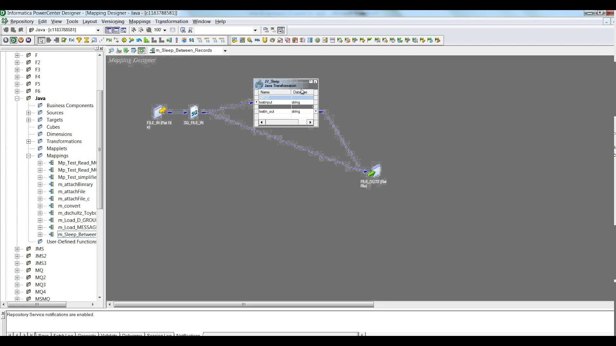Open Transformation Developer workspace icon
The image size is (616, 346).
pyautogui.click(x=126, y=50)
